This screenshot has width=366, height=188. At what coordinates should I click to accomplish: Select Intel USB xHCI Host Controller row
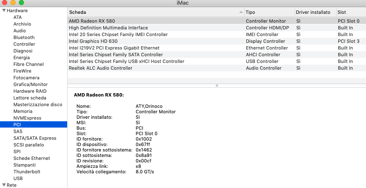tap(217, 61)
